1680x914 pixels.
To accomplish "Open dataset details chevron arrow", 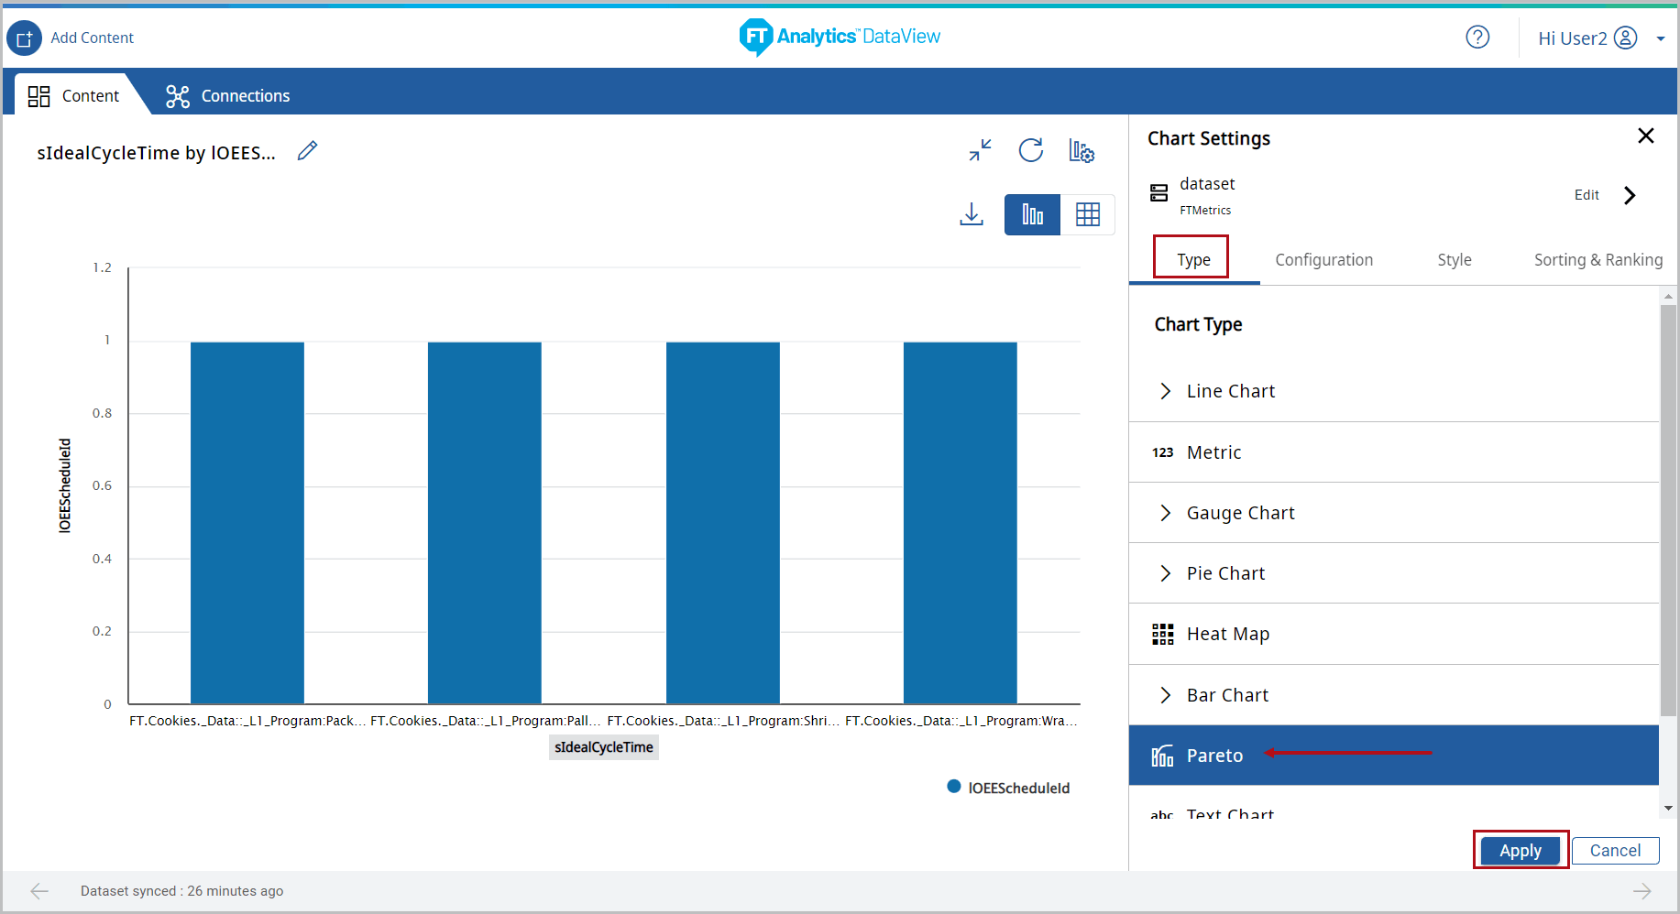I will [1630, 195].
